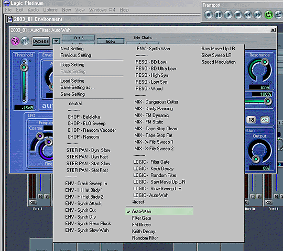Open the Edit menu
Image resolution: width=283 pixels, height=251 pixels.
tap(20, 10)
